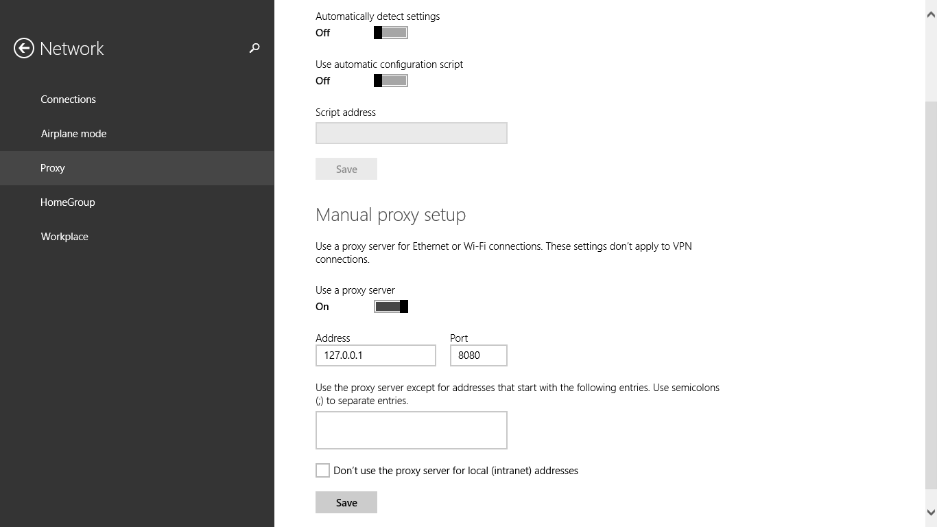Click the Port field showing 8080

[x=479, y=355]
